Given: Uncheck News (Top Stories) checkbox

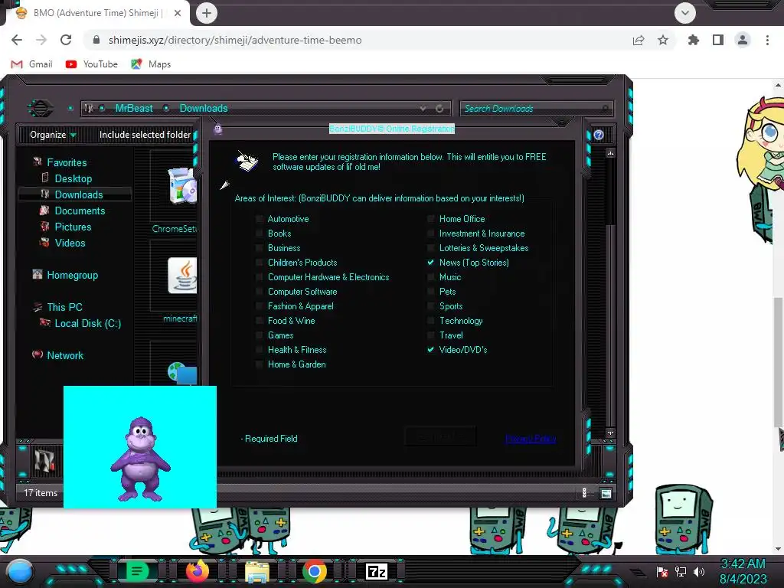Looking at the screenshot, I should click(x=430, y=263).
